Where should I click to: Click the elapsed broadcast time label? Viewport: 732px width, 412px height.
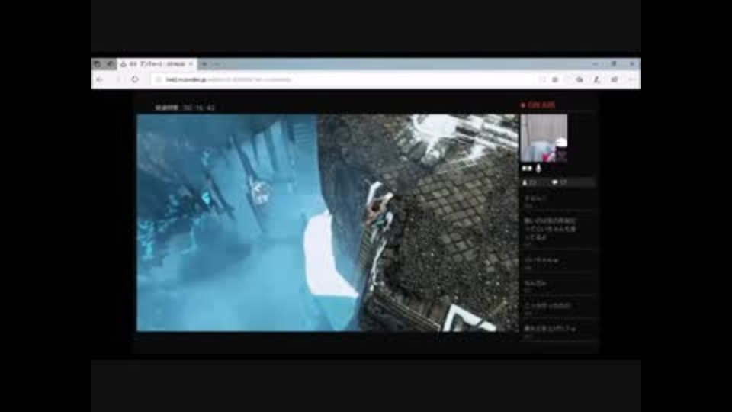pyautogui.click(x=185, y=108)
